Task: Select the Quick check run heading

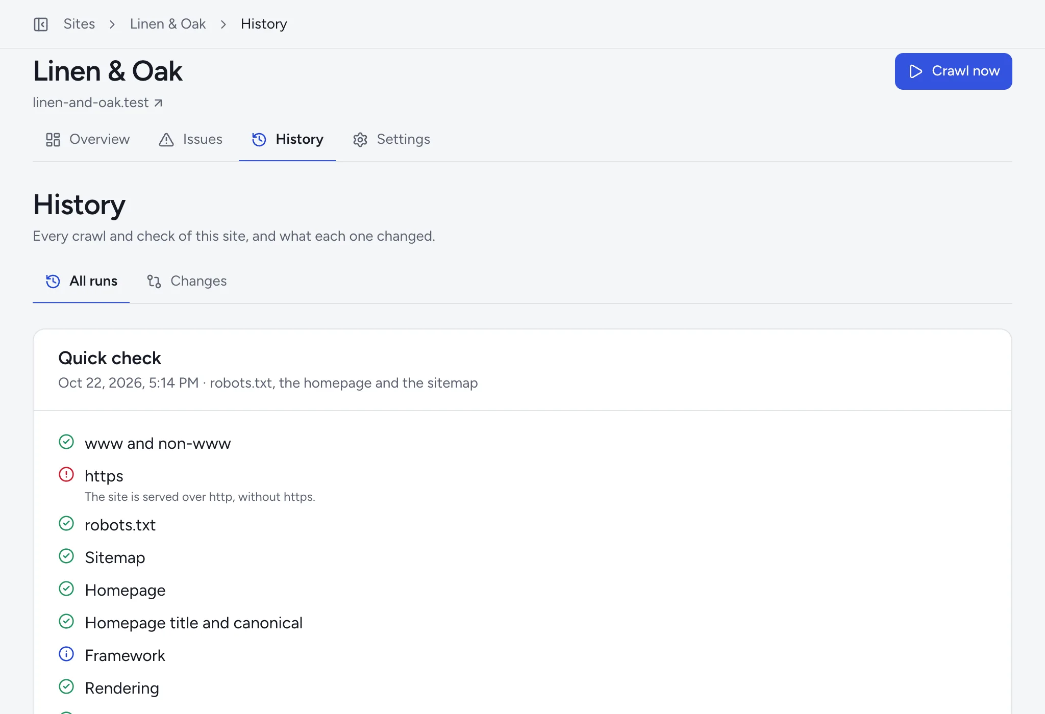Action: [110, 358]
